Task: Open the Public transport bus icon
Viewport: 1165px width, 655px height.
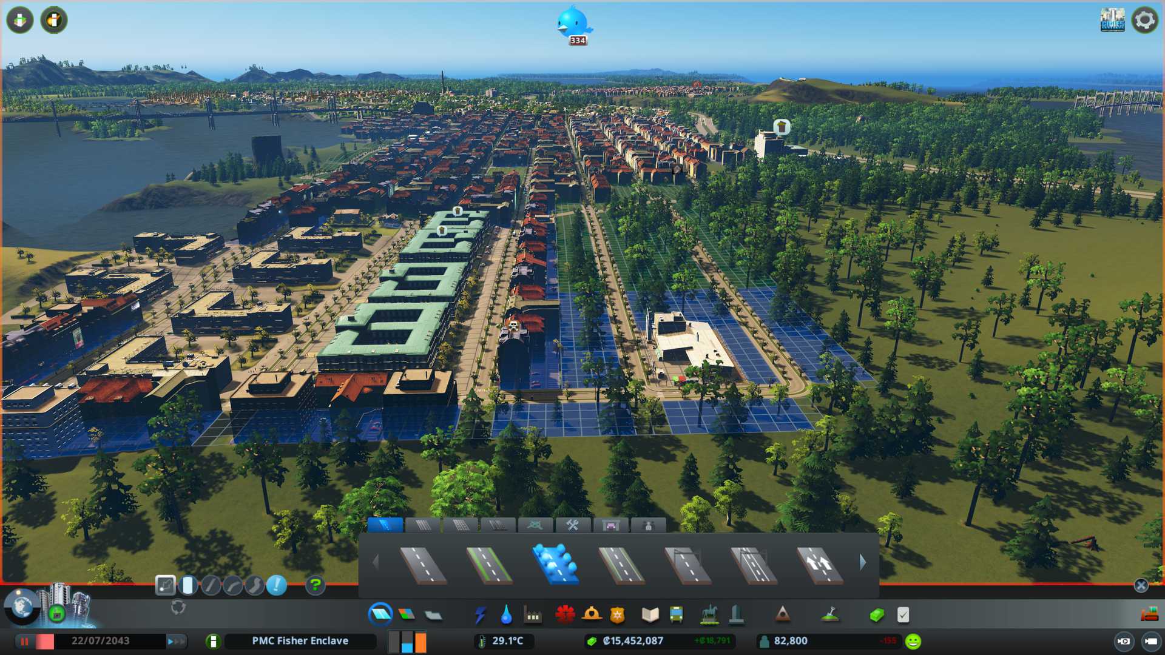Action: tap(676, 615)
